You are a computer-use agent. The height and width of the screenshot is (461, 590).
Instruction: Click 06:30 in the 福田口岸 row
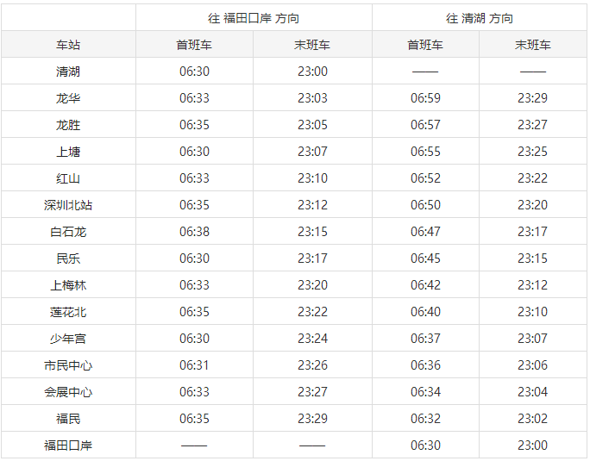click(425, 445)
